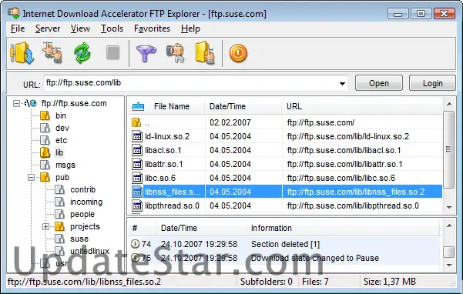Sort file list by Date/Time column header
This screenshot has width=463, height=294.
[227, 106]
